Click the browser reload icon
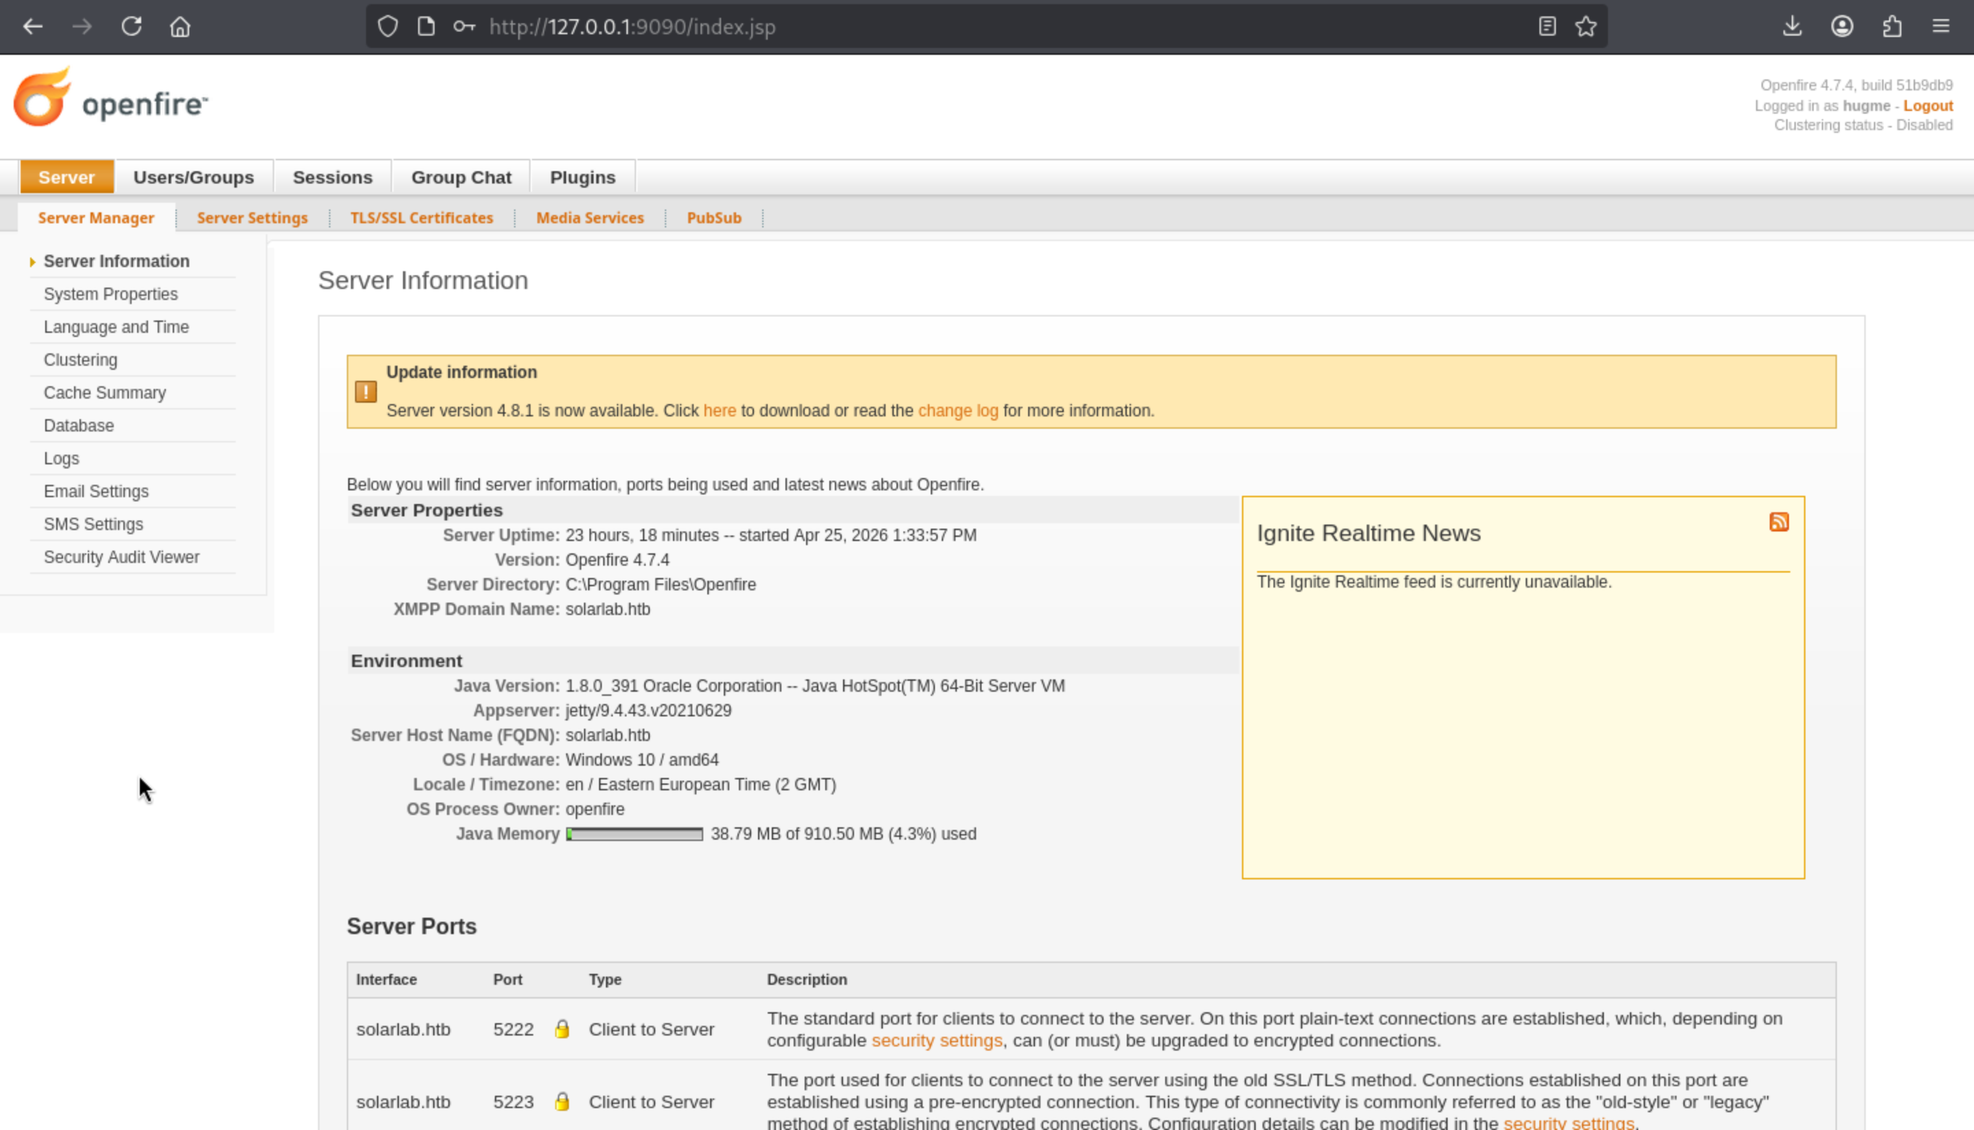 131,27
